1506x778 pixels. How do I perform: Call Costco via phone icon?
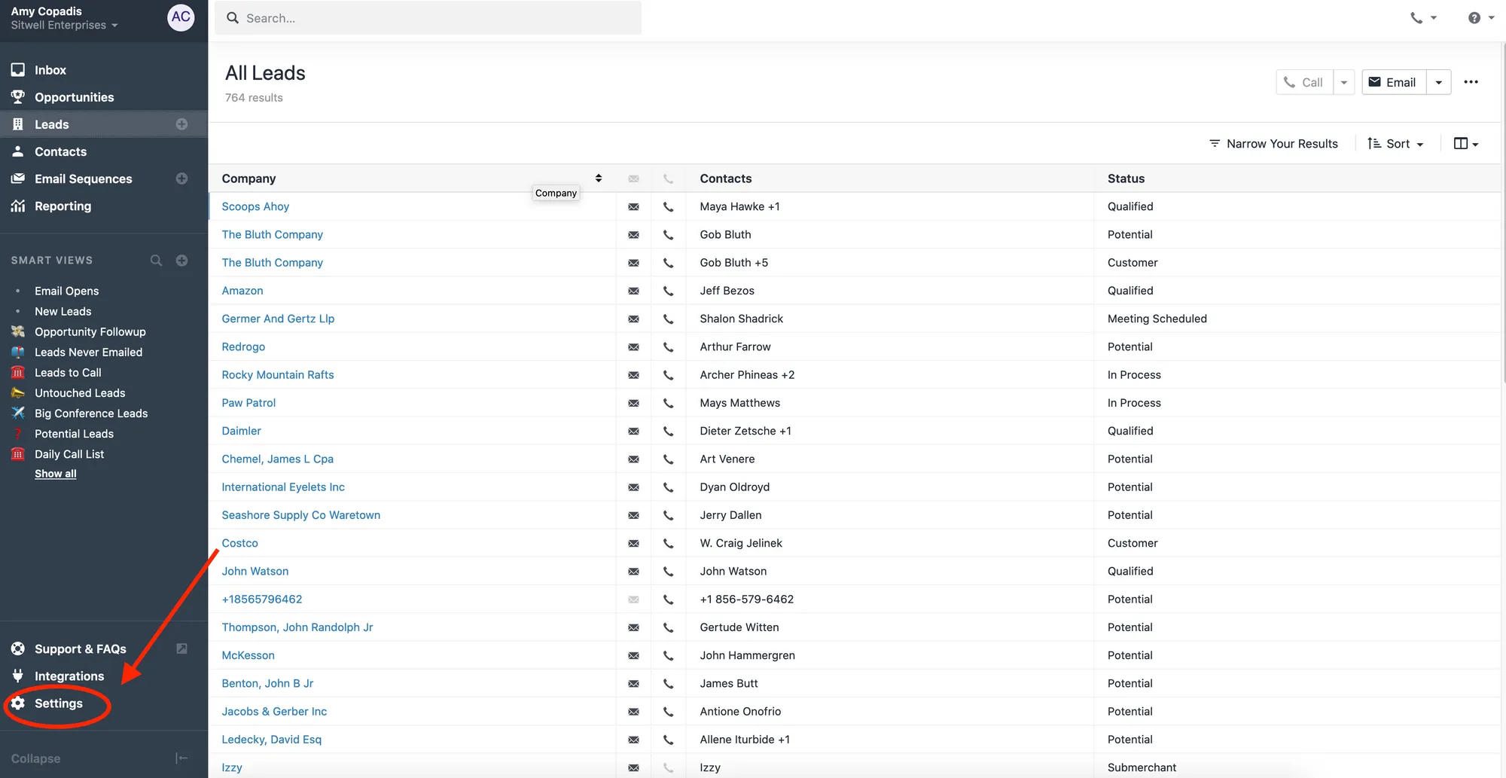(668, 543)
